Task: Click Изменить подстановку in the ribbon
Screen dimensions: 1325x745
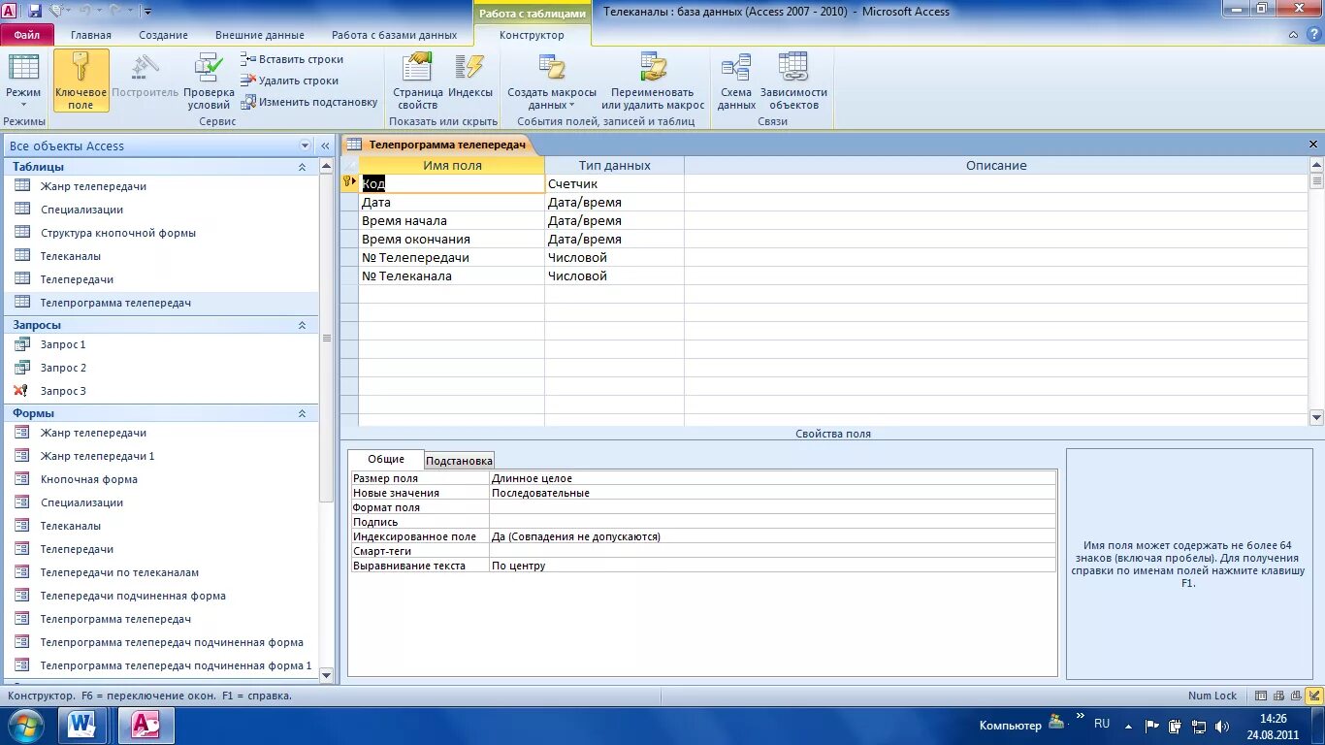Action: (x=309, y=102)
